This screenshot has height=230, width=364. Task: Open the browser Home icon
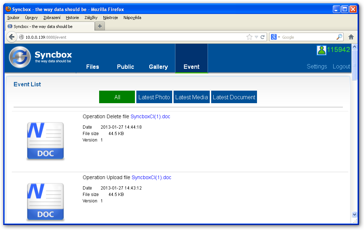tap(351, 37)
